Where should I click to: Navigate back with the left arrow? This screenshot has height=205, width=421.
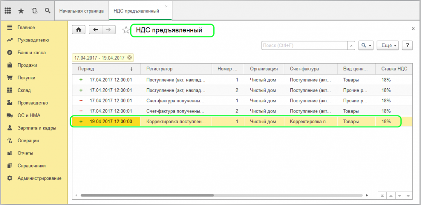click(x=96, y=30)
